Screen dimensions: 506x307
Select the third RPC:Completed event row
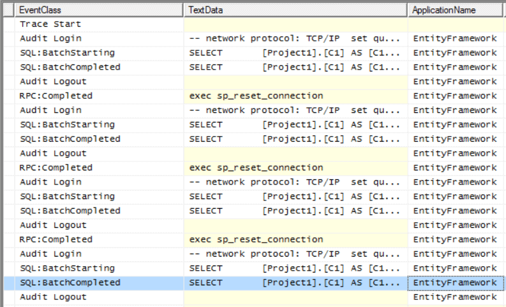tap(253, 240)
